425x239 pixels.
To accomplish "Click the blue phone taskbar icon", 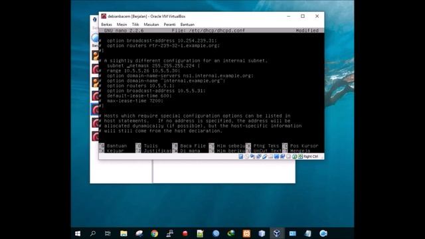I will click(216, 233).
